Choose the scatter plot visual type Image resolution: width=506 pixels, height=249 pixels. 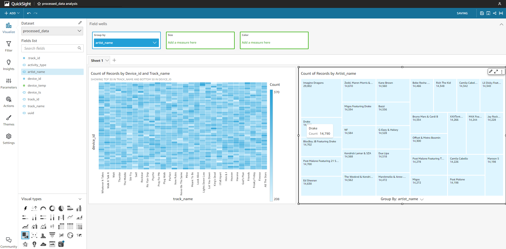click(x=34, y=235)
